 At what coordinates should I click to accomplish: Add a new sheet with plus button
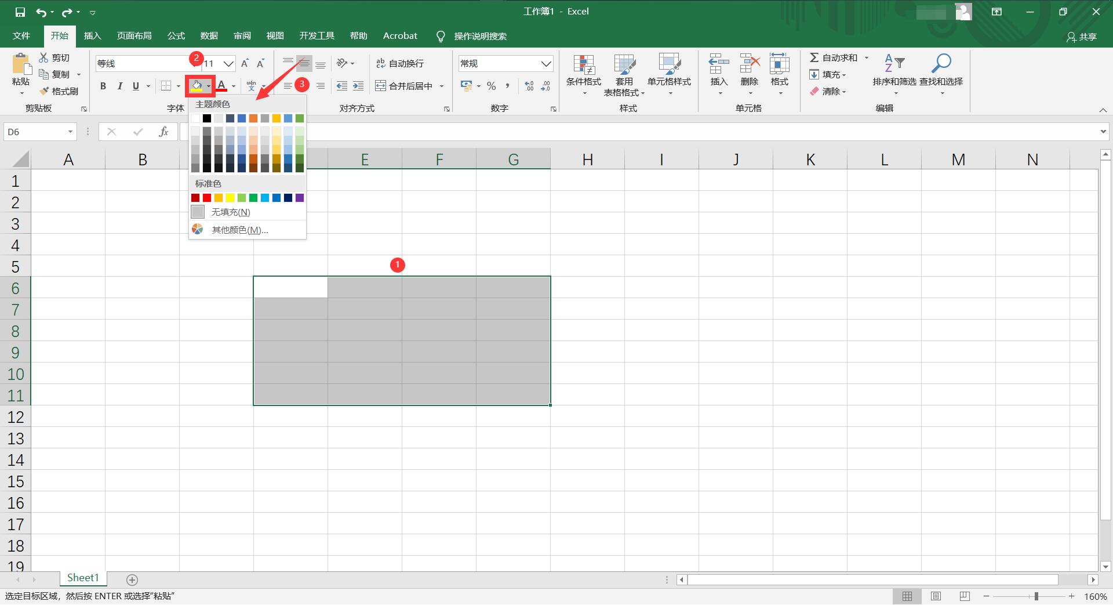[132, 579]
